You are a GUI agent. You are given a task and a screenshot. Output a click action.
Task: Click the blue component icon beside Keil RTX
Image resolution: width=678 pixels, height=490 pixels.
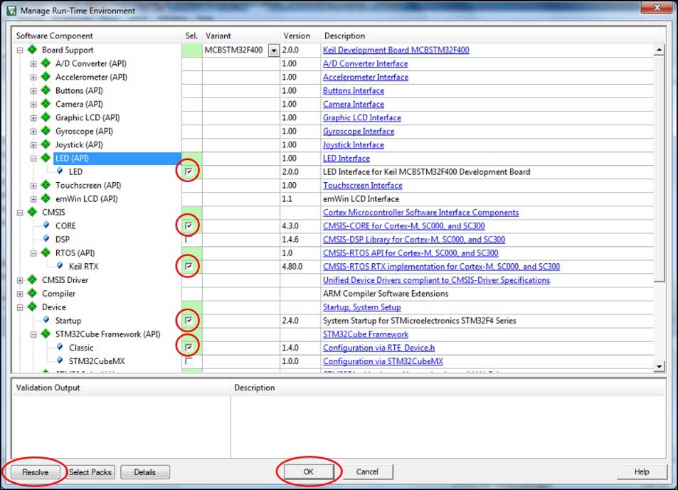tap(60, 266)
